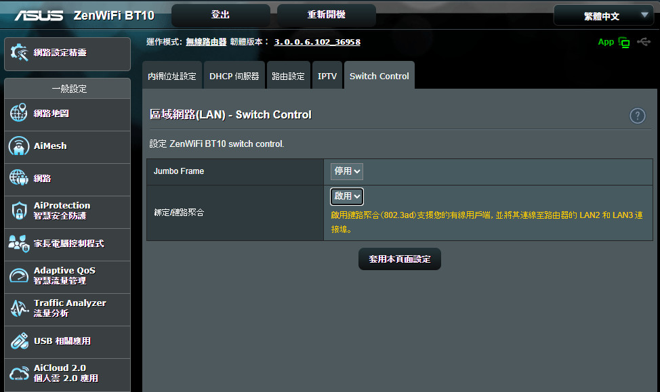The image size is (660, 392).
Task: Click the 綁定/鏈路聚合 label
Action: click(x=179, y=213)
